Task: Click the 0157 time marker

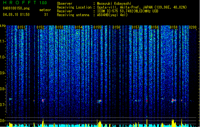Action: click(x=135, y=27)
